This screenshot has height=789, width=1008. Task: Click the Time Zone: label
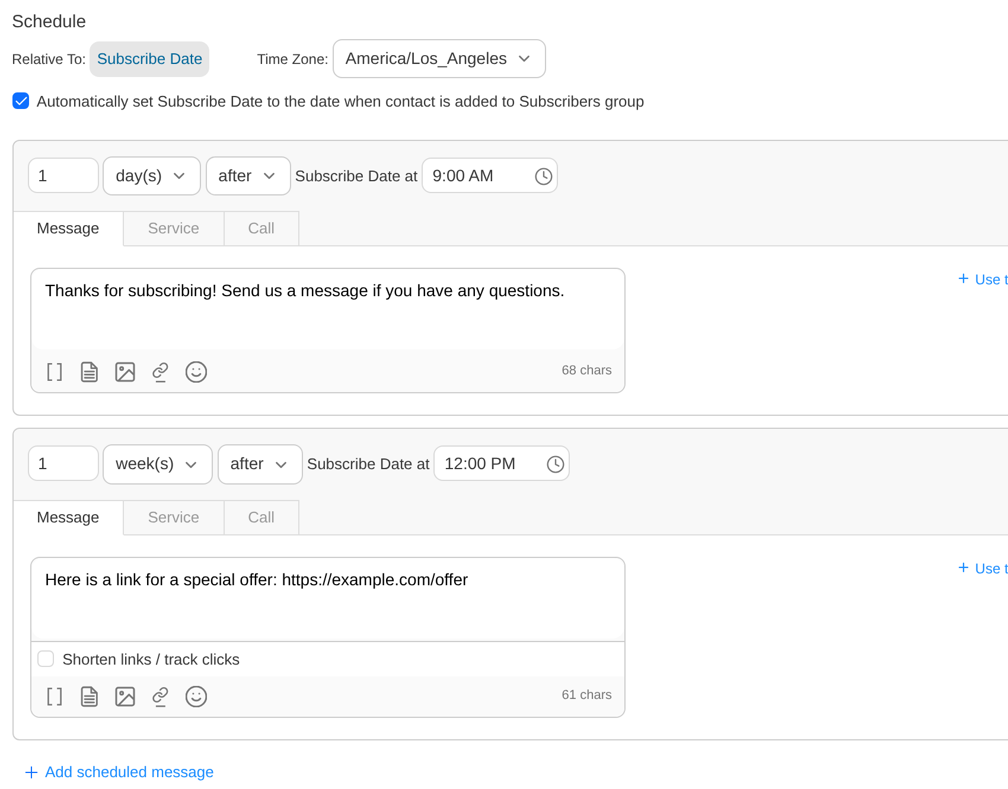click(292, 59)
